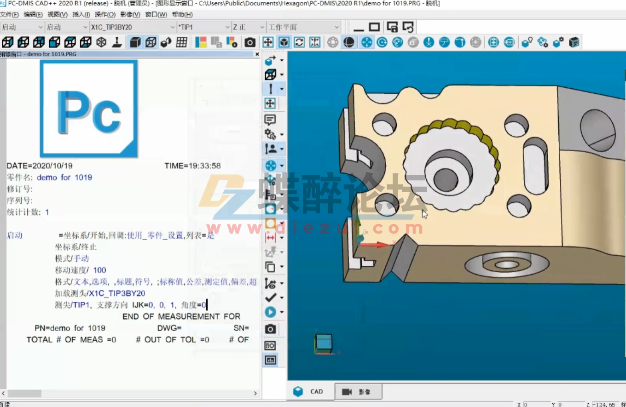Click the checkmark dimension icon in side toolbar
Screen dimensions: 626x407
tap(270, 297)
